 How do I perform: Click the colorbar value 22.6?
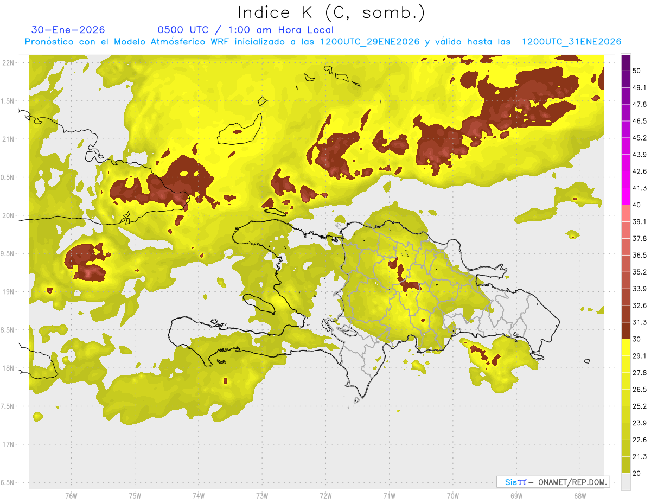pos(640,440)
